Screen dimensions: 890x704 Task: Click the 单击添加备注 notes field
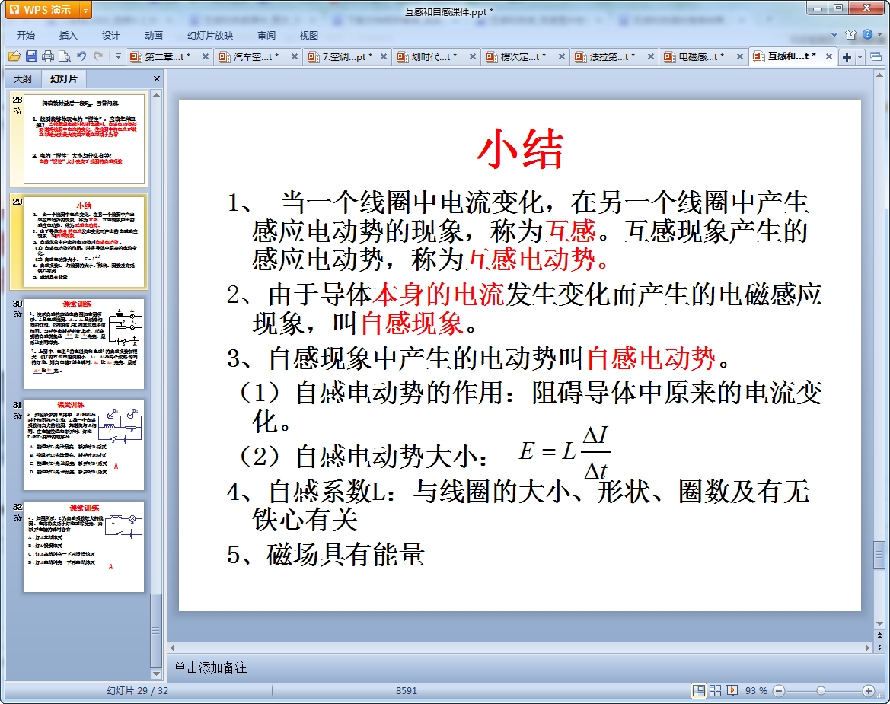526,667
